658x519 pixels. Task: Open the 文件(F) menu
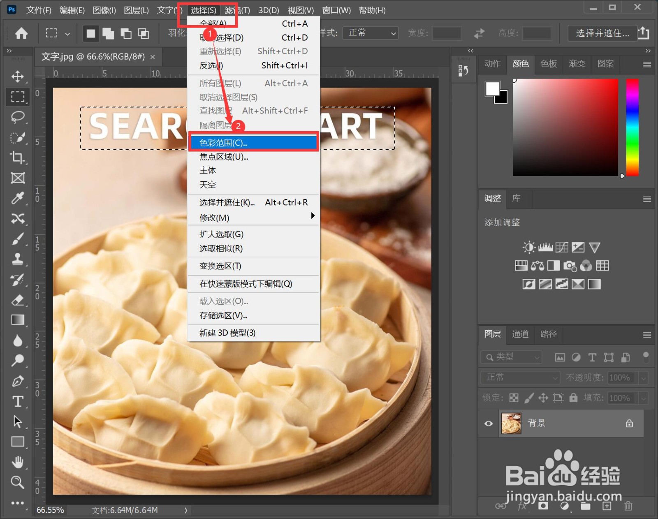pyautogui.click(x=39, y=10)
